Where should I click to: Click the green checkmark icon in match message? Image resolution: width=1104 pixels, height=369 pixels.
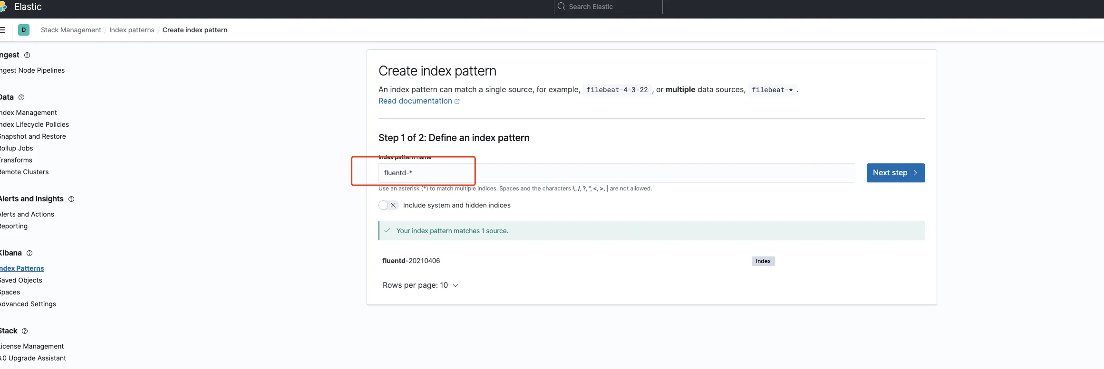pyautogui.click(x=387, y=230)
